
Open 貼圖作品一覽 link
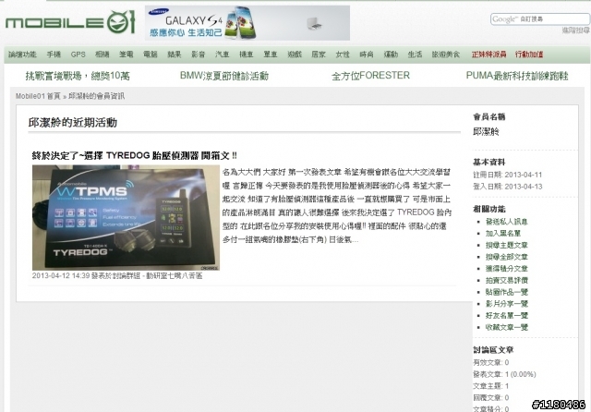[x=507, y=292]
